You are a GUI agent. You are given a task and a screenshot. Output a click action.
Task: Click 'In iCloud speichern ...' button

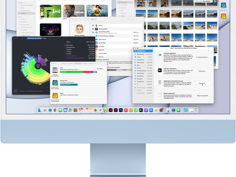point(203,57)
